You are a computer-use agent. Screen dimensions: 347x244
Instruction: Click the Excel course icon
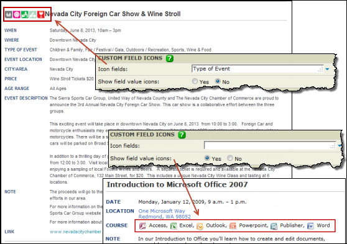173,226
